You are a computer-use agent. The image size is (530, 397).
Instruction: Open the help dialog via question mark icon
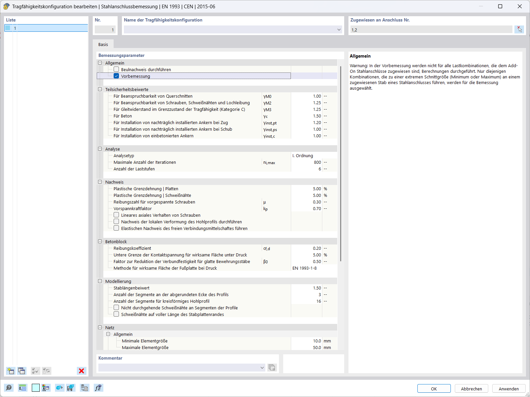point(9,388)
